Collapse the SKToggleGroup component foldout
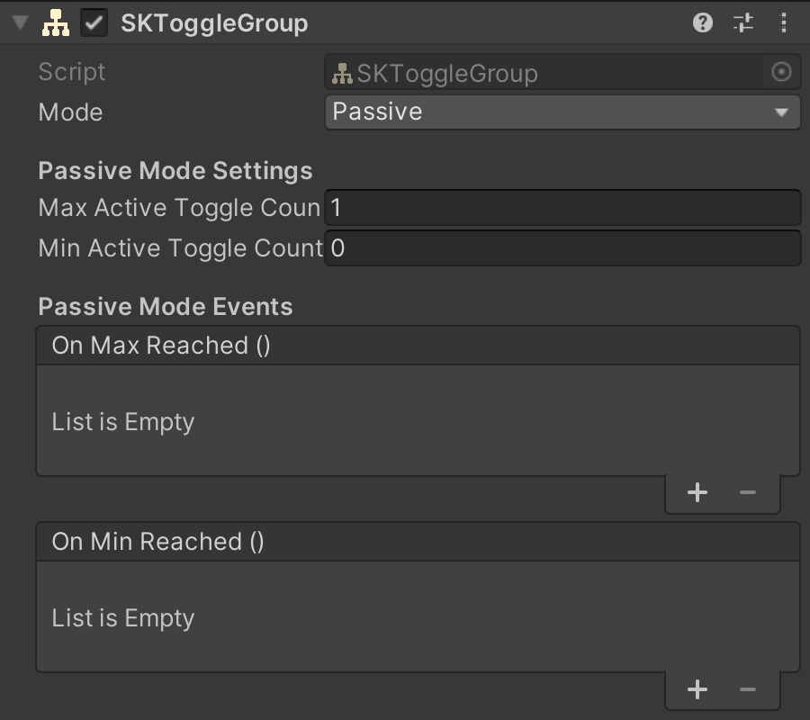The height and width of the screenshot is (720, 810). (x=21, y=23)
